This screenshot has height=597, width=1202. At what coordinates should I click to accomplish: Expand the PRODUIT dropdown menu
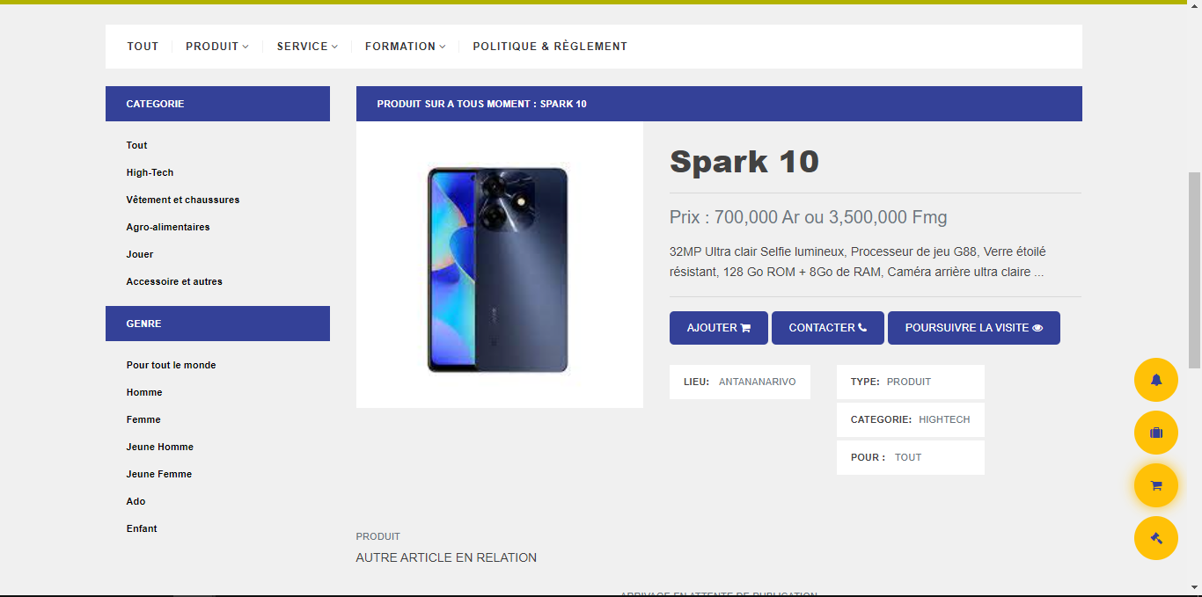pyautogui.click(x=217, y=47)
